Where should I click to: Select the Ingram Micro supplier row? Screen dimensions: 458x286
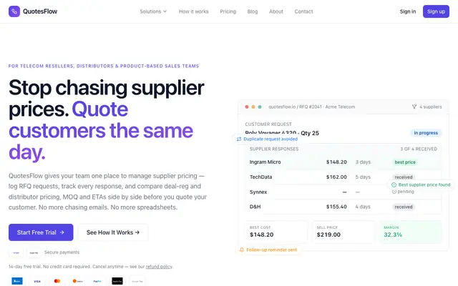click(x=343, y=162)
